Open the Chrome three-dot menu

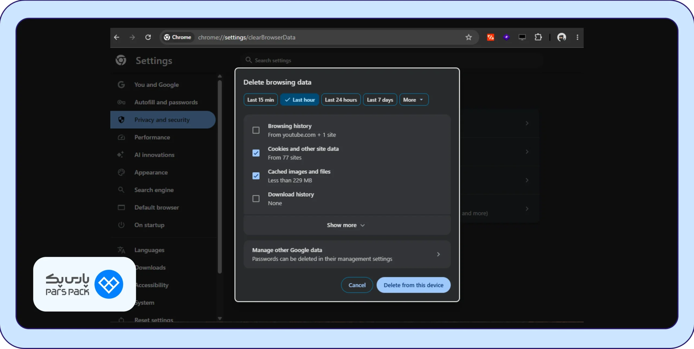click(x=577, y=37)
